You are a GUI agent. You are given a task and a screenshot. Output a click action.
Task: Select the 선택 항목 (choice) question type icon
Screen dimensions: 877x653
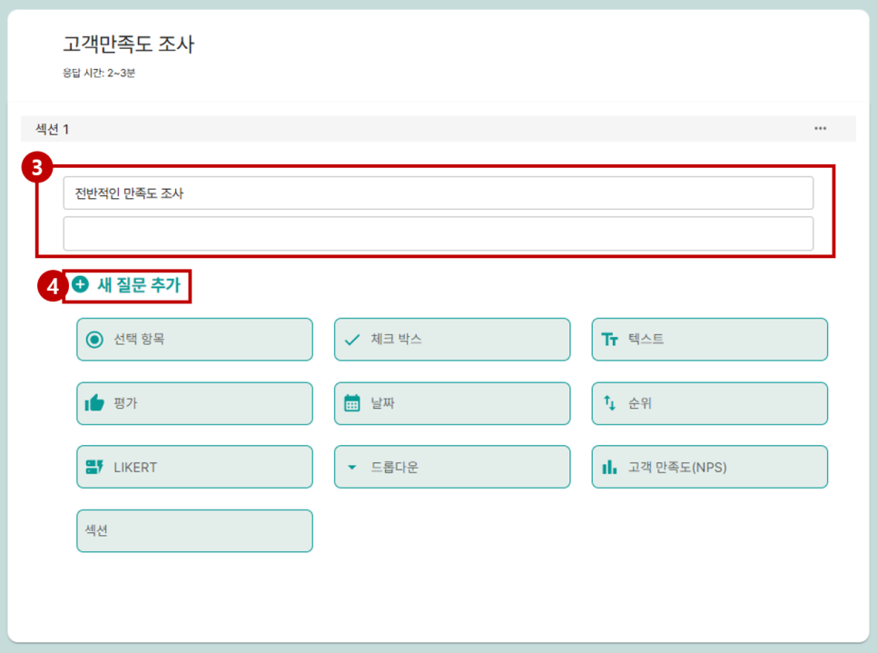[194, 339]
